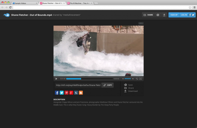This screenshot has height=128, width=197.
Task: Open the Chrome hamburger menu
Action: 194,8
